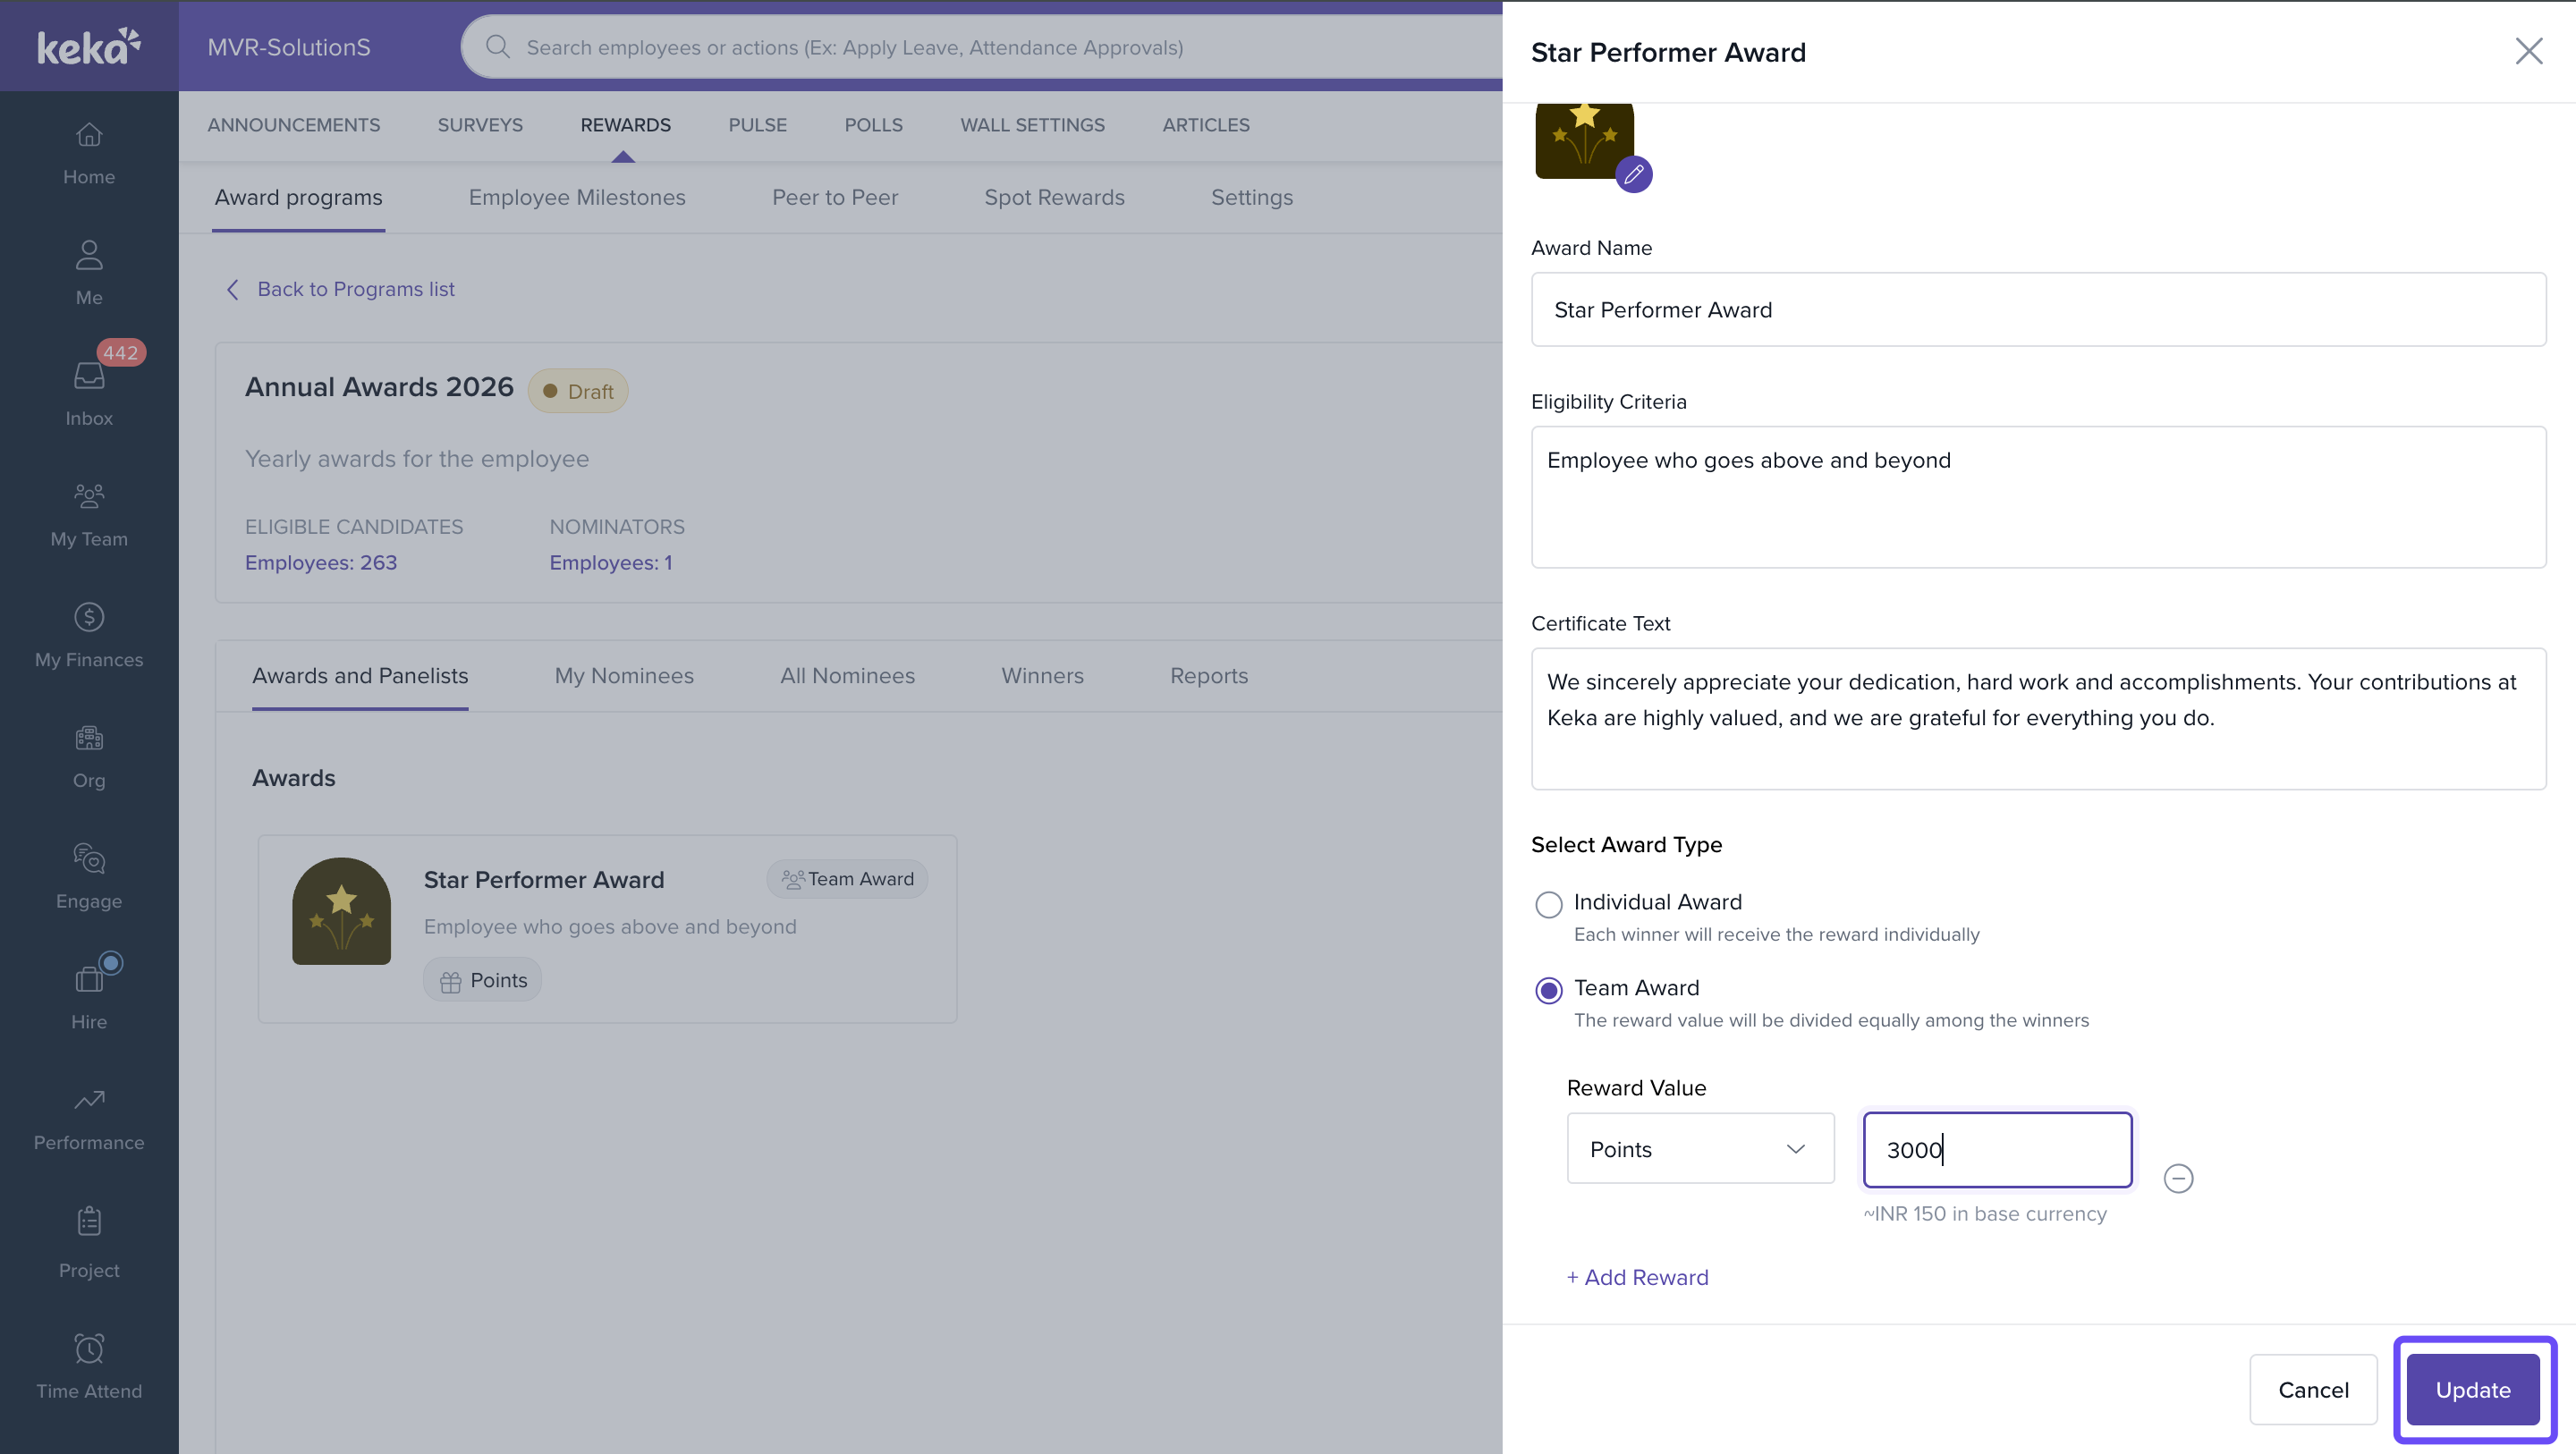2576x1454 pixels.
Task: Remove the reward with the minus circle icon
Action: (2178, 1178)
